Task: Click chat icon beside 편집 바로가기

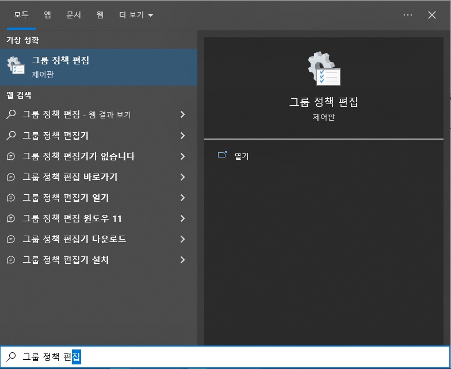Action: [x=11, y=177]
